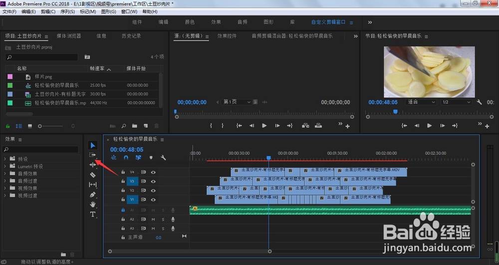The image size is (499, 265).
Task: Enable voice-over record on A2
Action: [x=173, y=219]
